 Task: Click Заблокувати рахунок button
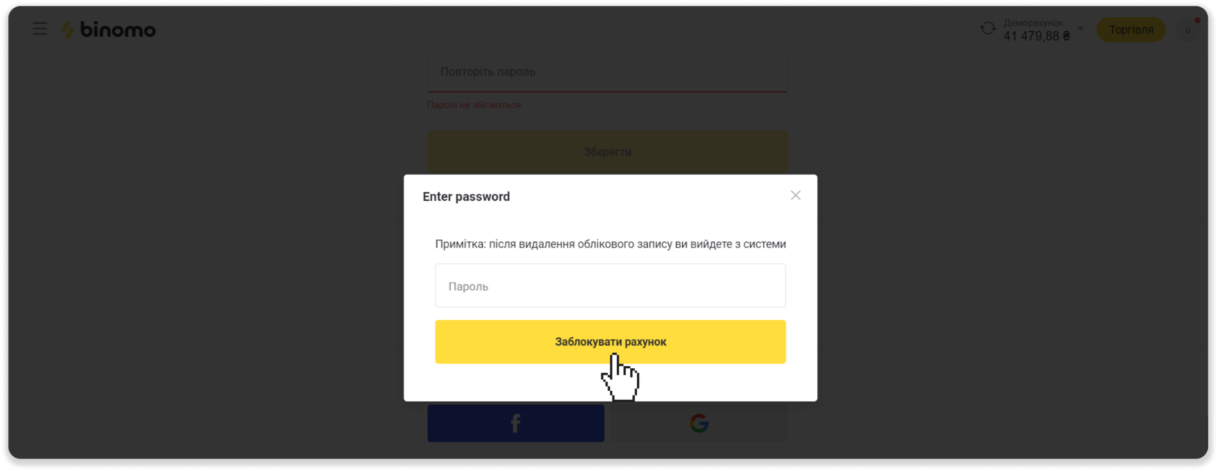click(x=610, y=342)
